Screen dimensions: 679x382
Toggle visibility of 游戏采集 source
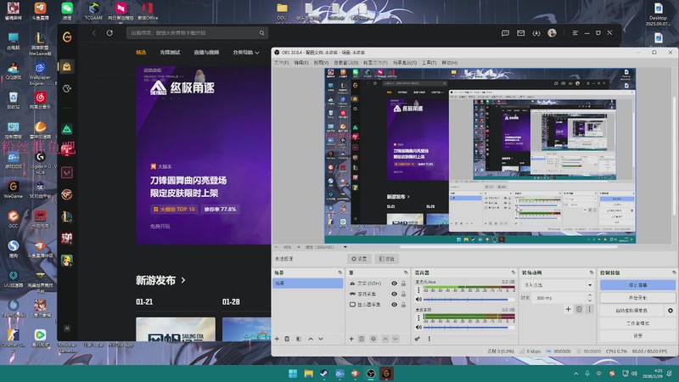coord(394,294)
